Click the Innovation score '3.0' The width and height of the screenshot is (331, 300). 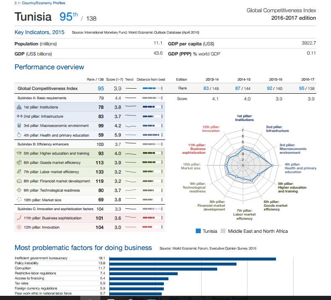click(x=118, y=227)
